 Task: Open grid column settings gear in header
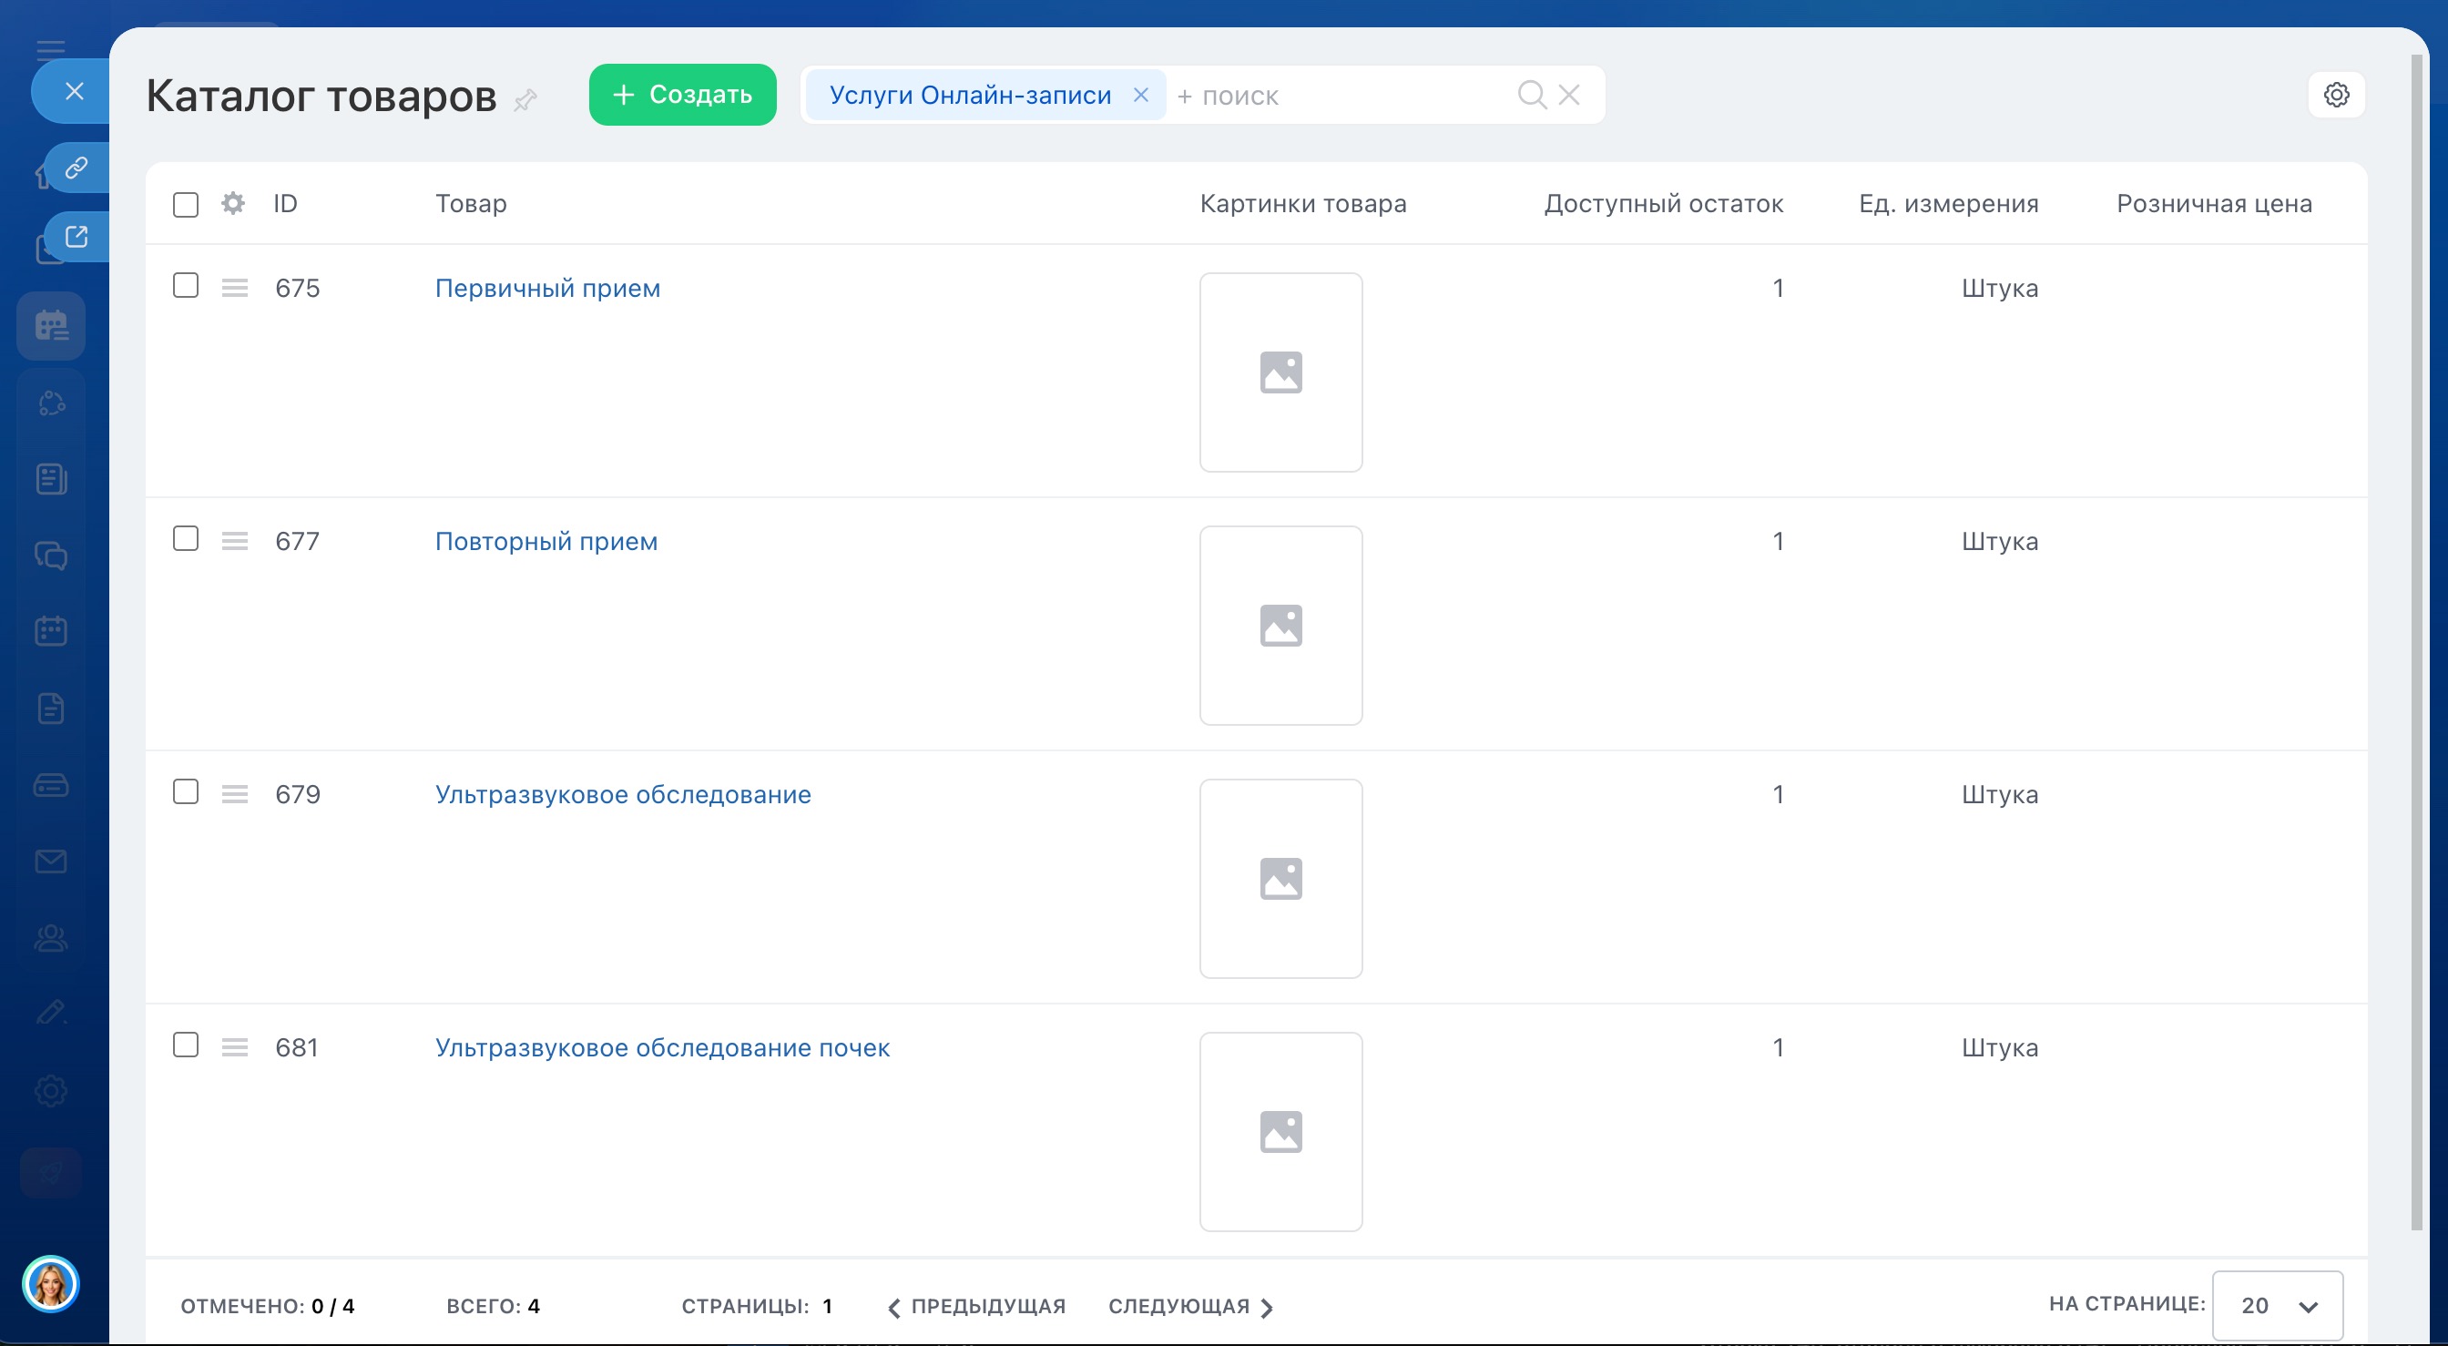point(233,203)
